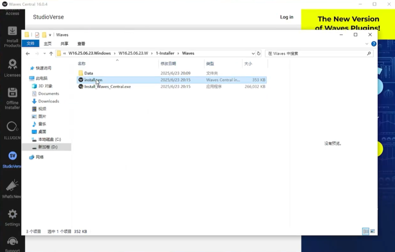
Task: Click Explorer forward navigation arrow
Action: click(37, 54)
